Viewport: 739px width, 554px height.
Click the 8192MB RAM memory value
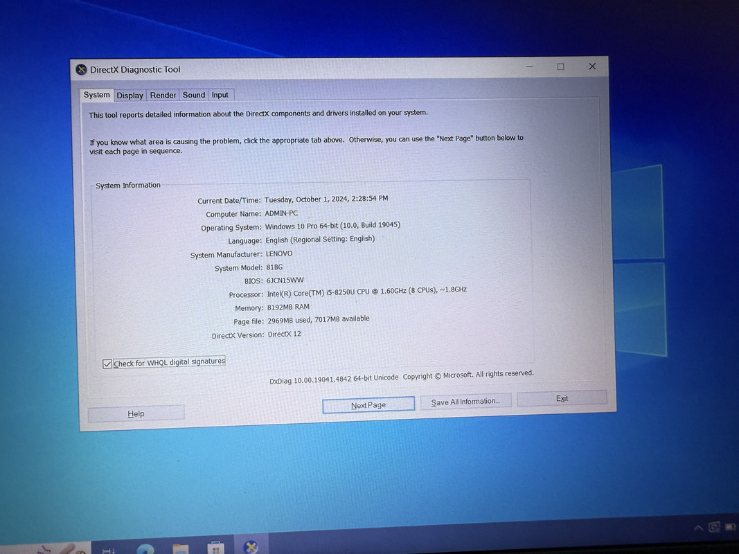(288, 307)
